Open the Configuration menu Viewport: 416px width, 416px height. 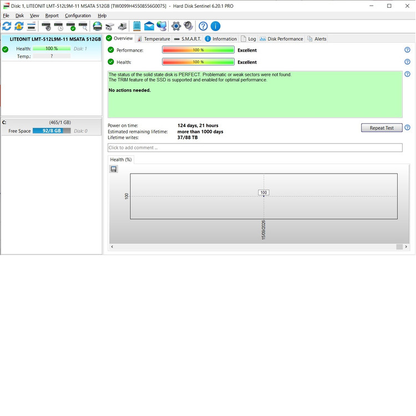point(78,16)
